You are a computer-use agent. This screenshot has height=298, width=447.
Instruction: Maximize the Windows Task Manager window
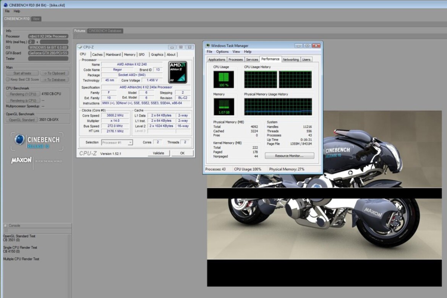pos(307,46)
